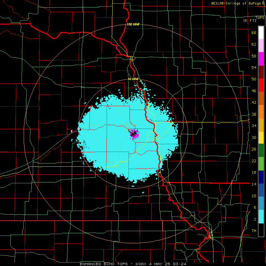Click the 54 legend value label

click(x=254, y=67)
